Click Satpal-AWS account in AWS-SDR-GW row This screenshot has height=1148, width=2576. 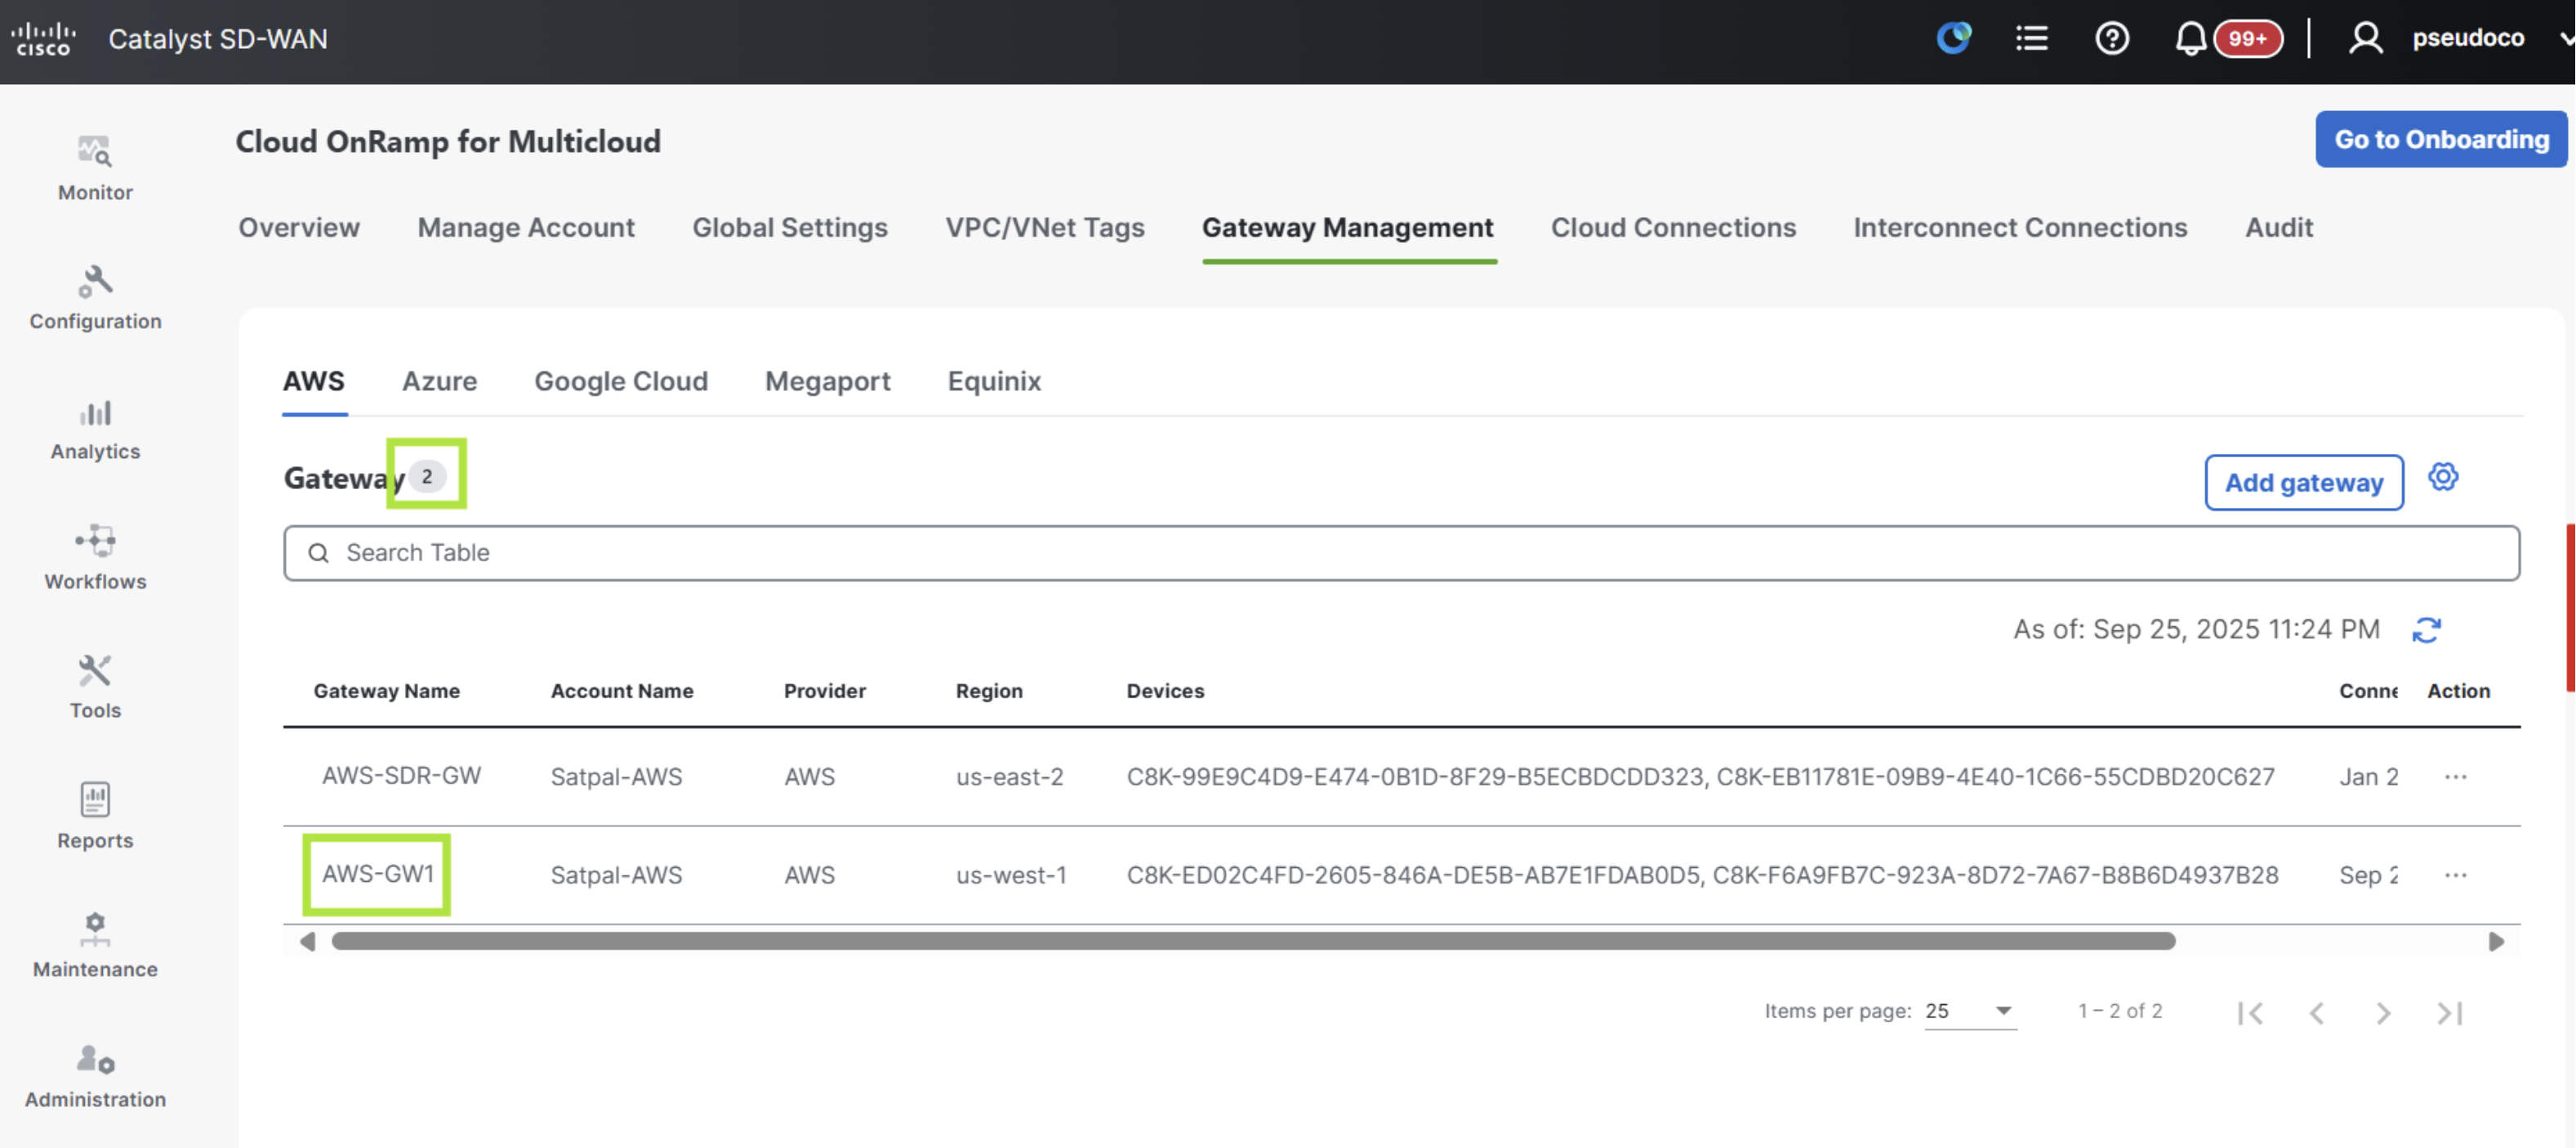coord(616,777)
